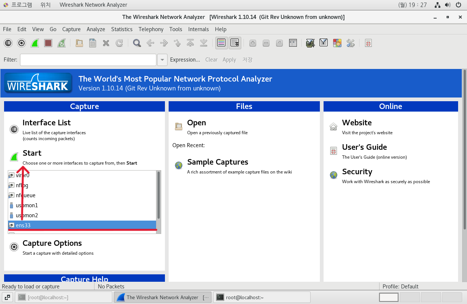Viewport: 467px width, 304px height.
Task: Open the go-to-packet toolbar icon
Action: [177, 43]
